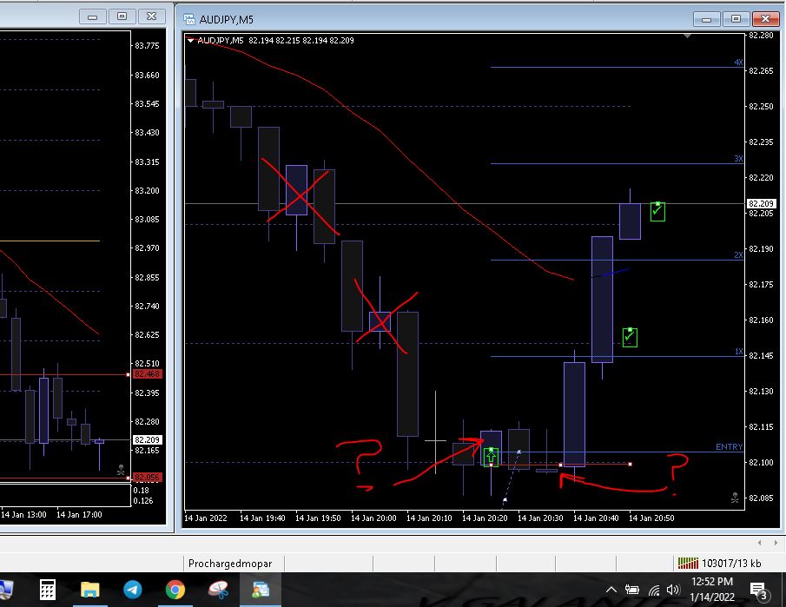Open the volume speaker tray icon
Viewport: 786px width, 607px height.
pos(673,590)
